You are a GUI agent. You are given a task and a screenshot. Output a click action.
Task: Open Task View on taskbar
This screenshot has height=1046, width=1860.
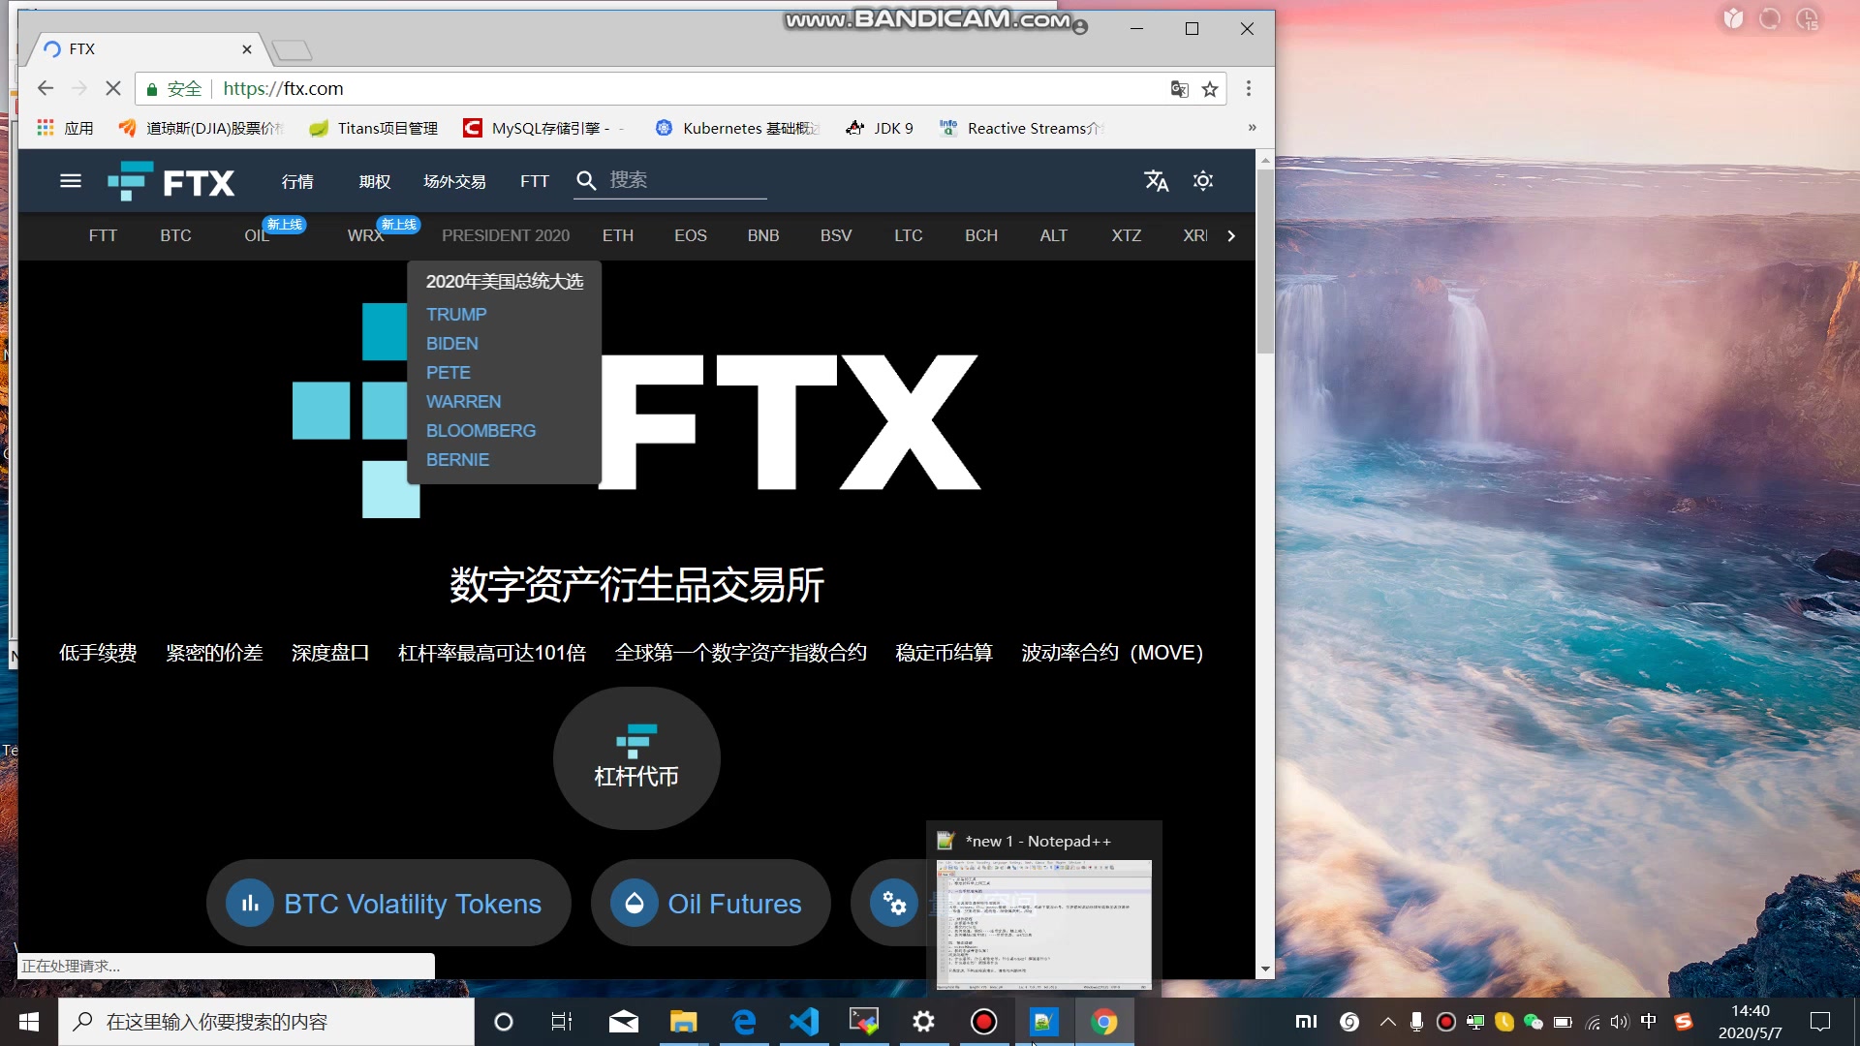click(x=562, y=1022)
